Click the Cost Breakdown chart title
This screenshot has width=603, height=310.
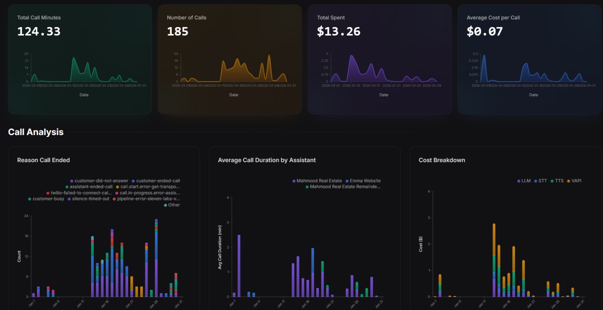[x=442, y=160]
